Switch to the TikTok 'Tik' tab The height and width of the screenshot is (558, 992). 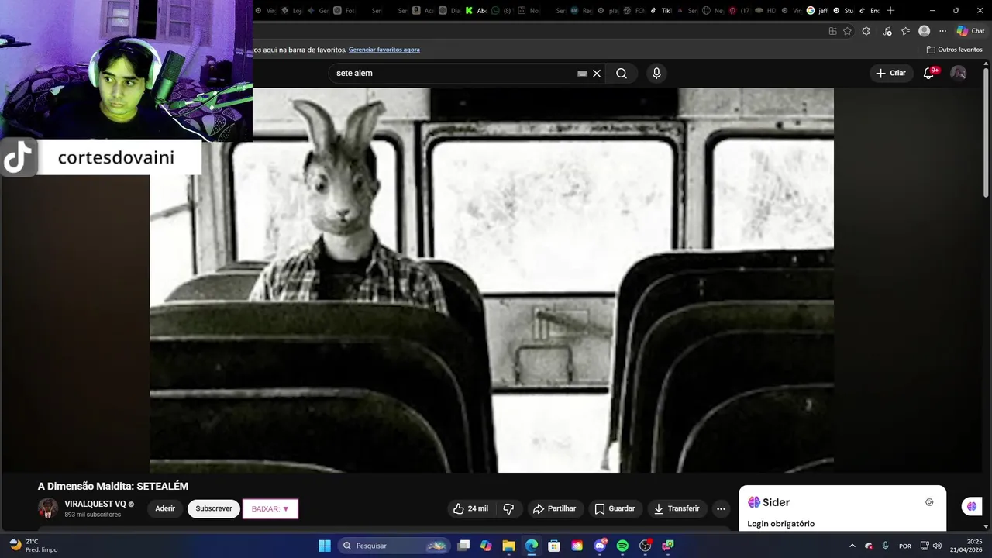[661, 10]
